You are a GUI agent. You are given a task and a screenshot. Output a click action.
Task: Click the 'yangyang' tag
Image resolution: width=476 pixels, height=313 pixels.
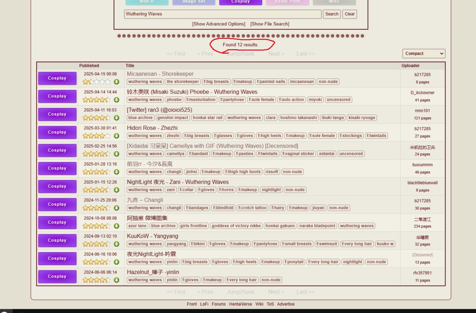point(176,244)
